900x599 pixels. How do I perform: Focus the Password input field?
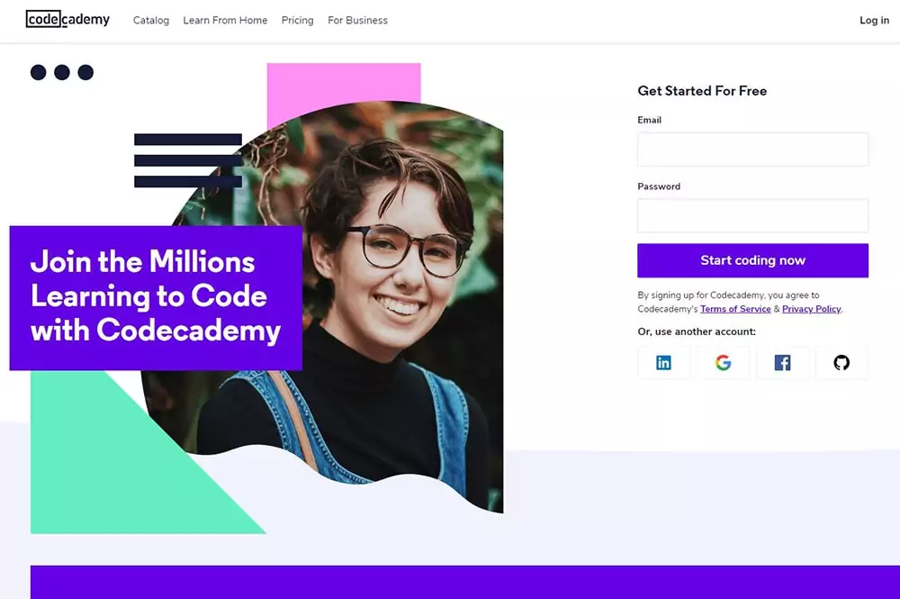tap(752, 215)
